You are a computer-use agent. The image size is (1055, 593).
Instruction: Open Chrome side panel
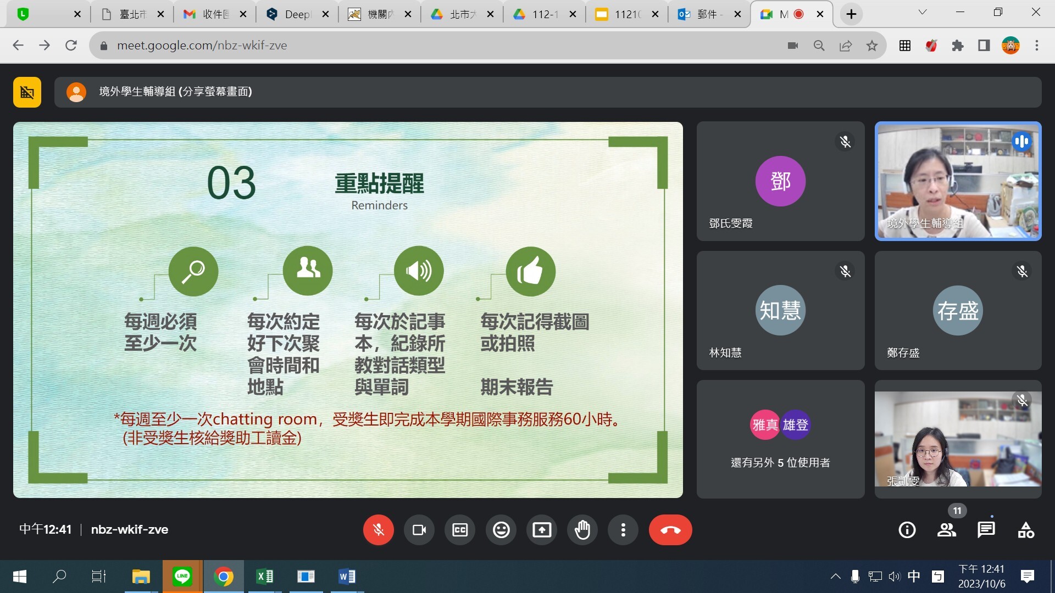click(x=984, y=46)
